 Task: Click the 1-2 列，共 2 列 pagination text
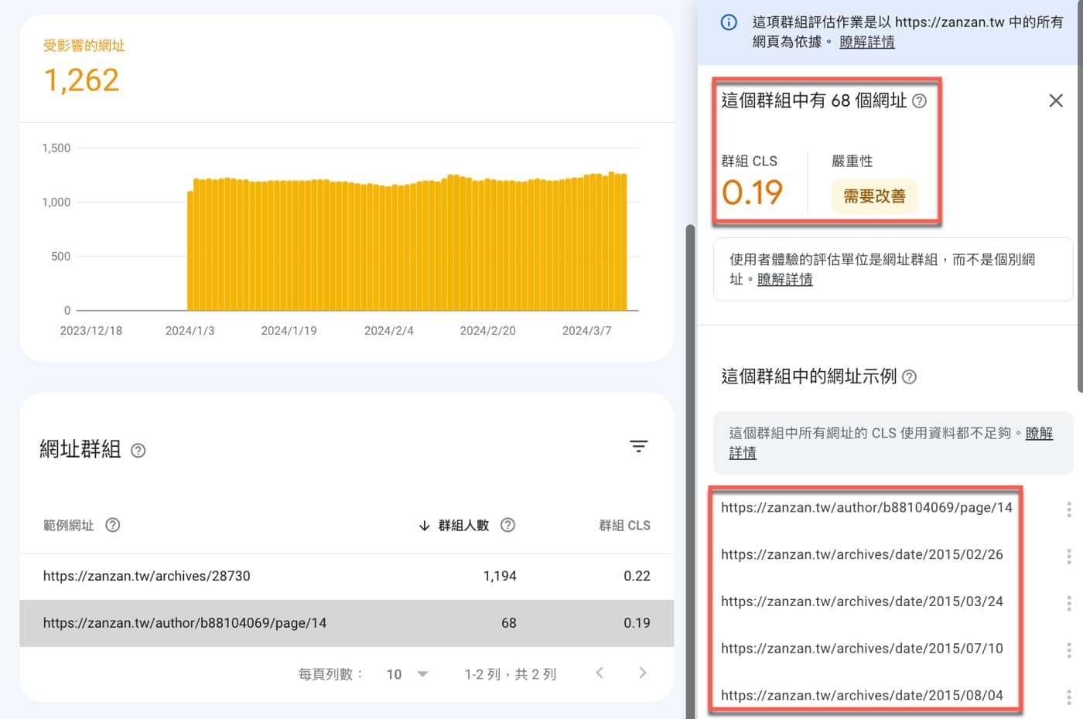[x=511, y=674]
